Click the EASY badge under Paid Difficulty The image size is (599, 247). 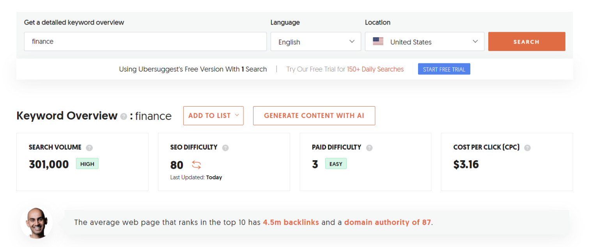[x=336, y=163]
